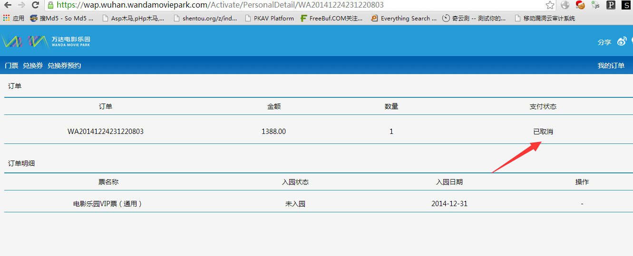633x256 pixels.
Task: Click the Wanda Movie Park logo
Action: point(46,41)
